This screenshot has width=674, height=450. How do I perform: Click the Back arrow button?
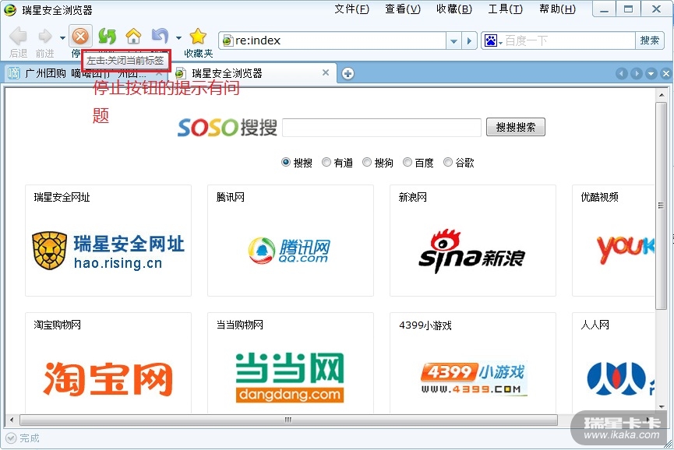point(18,37)
